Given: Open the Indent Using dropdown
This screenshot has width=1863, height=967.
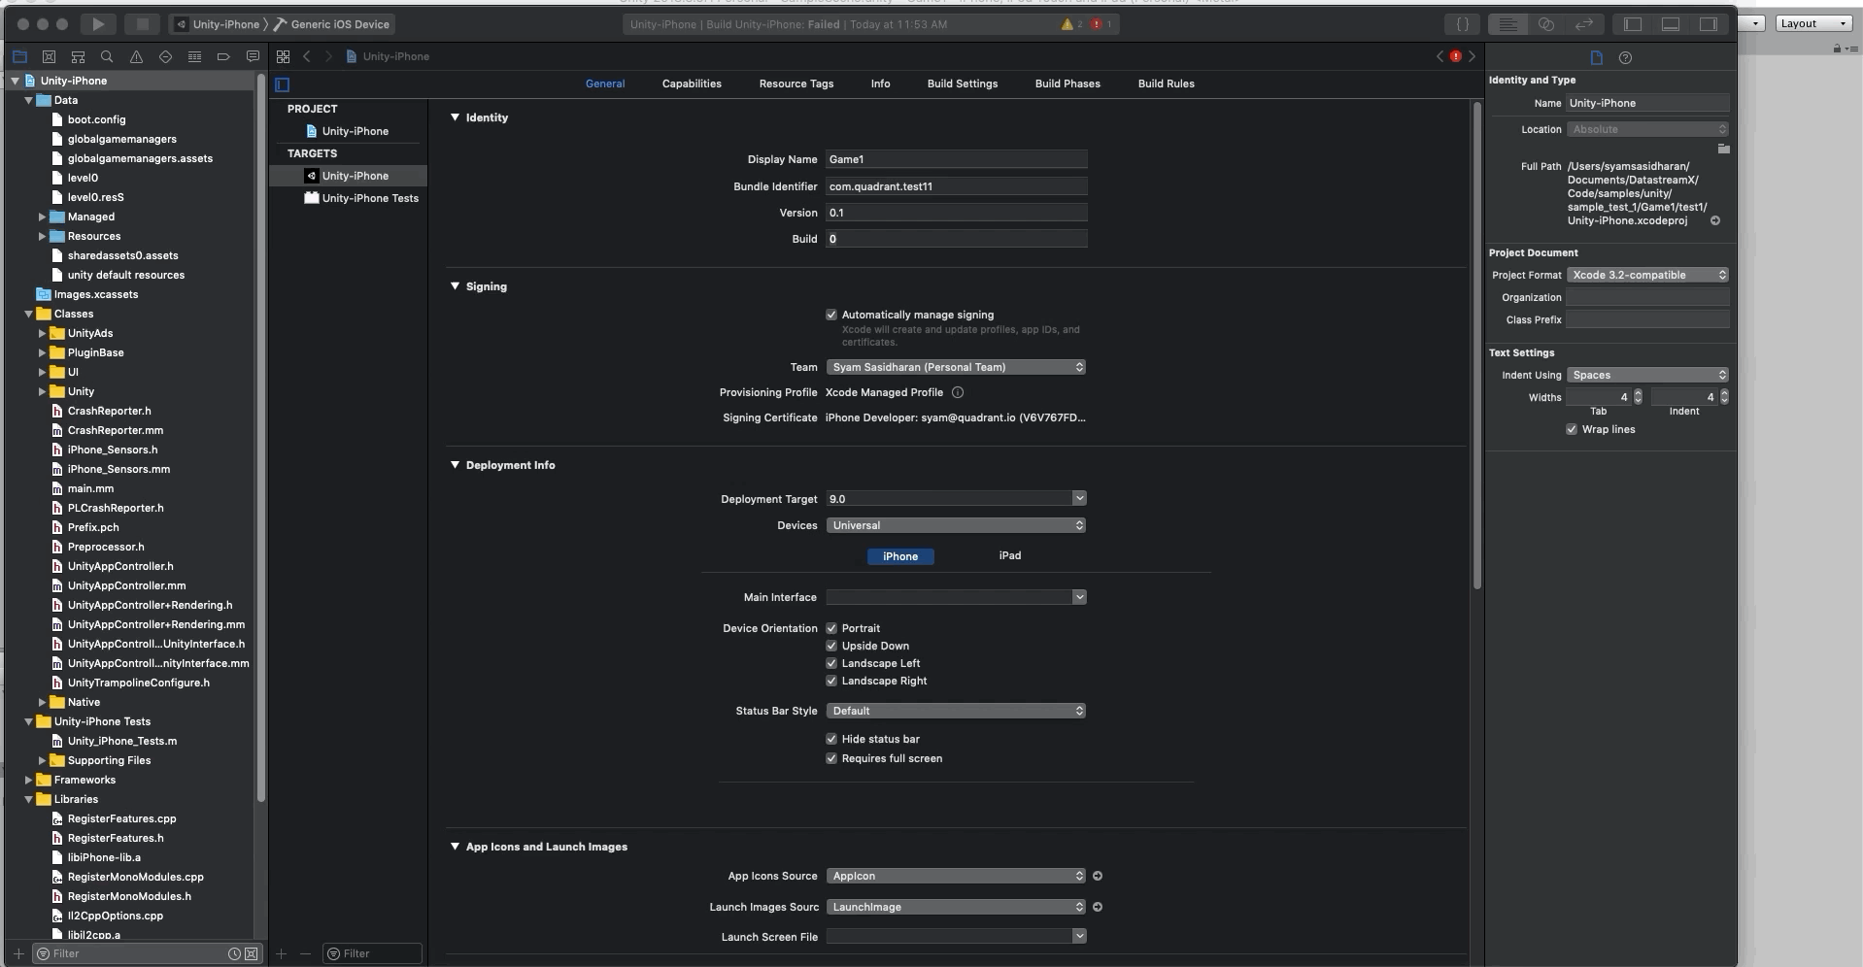Looking at the screenshot, I should (x=1647, y=375).
